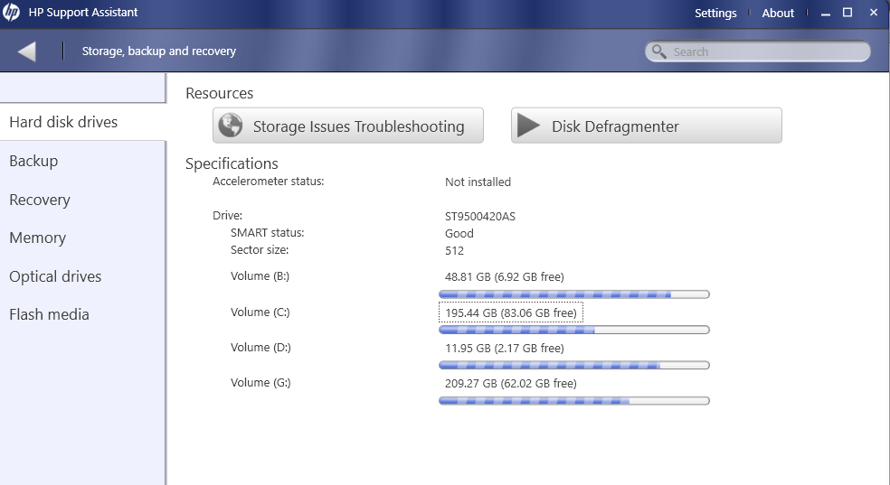This screenshot has width=890, height=485.
Task: Click the Not installed accelerometer value
Action: pyautogui.click(x=478, y=182)
